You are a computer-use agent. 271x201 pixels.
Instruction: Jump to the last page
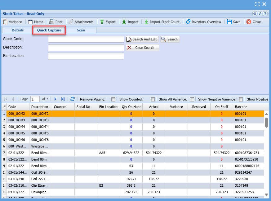click(x=63, y=99)
